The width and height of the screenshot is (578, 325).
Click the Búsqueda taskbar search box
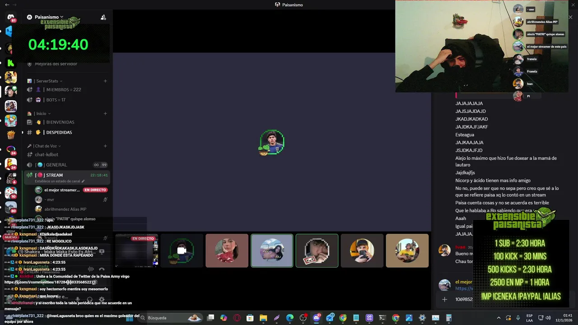click(171, 318)
